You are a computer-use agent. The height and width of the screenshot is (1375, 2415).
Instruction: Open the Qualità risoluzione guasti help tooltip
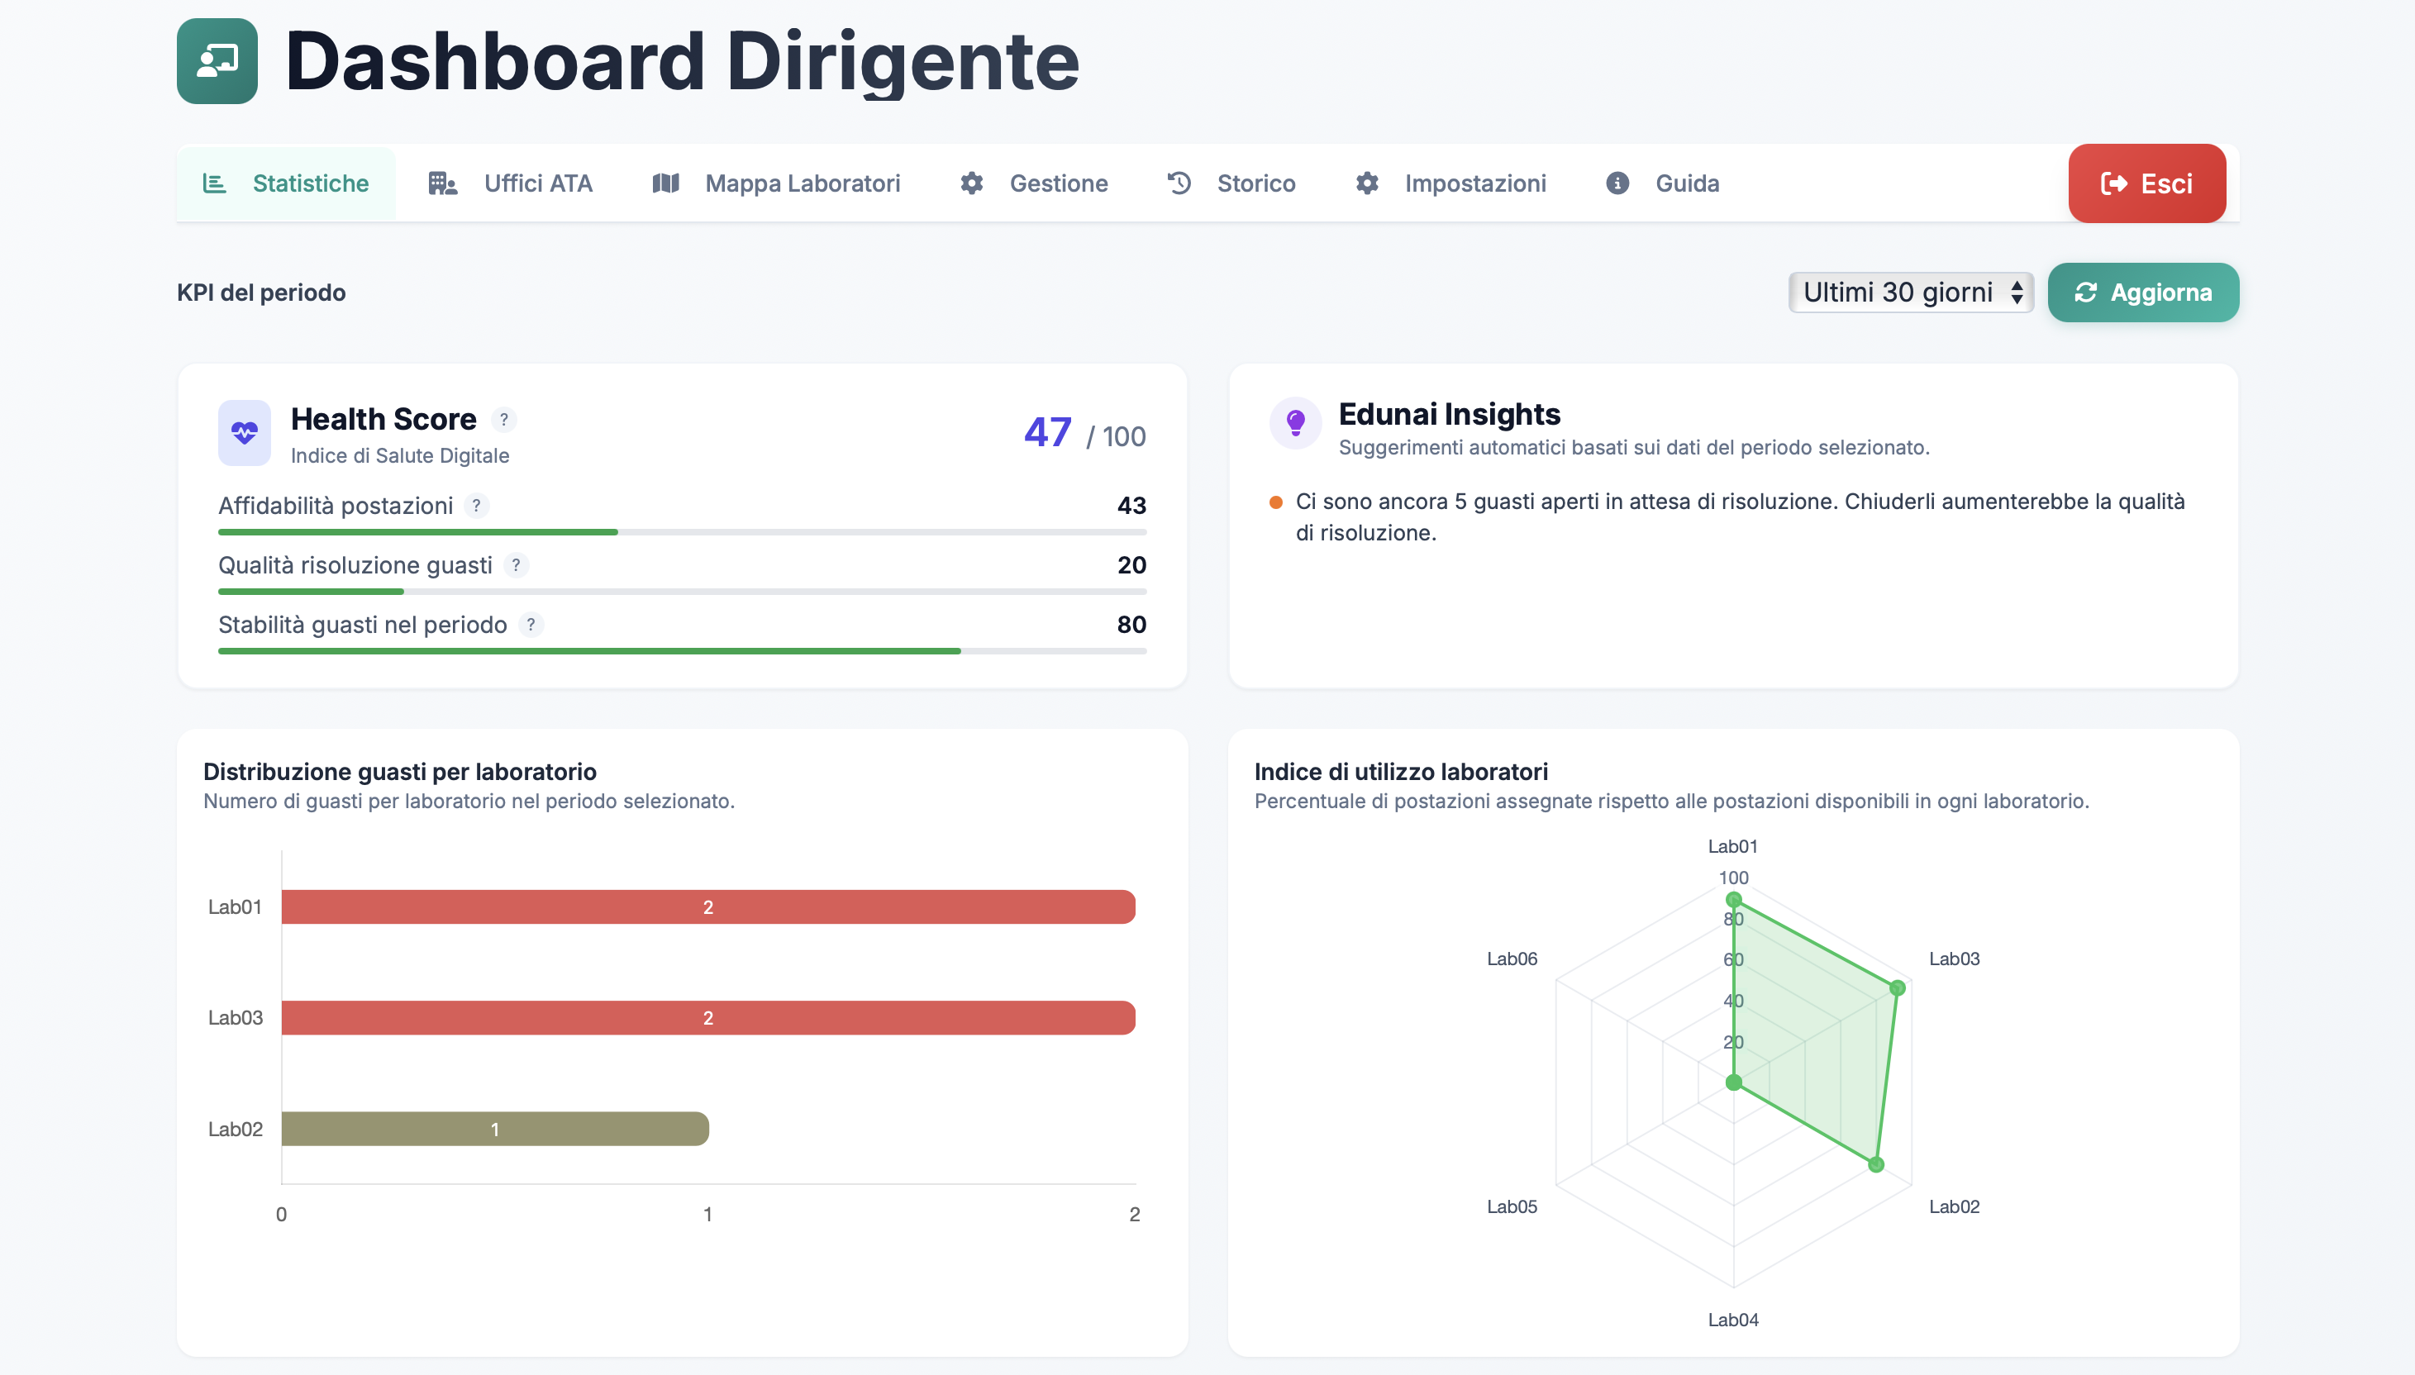517,566
